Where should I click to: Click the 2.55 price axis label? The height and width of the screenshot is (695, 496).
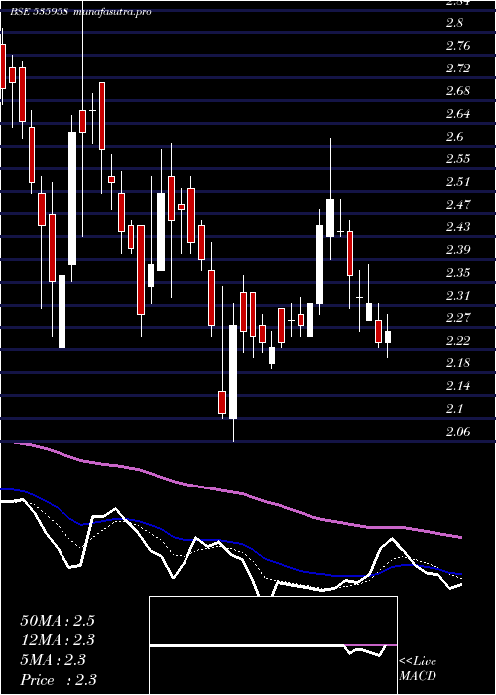[x=457, y=158]
